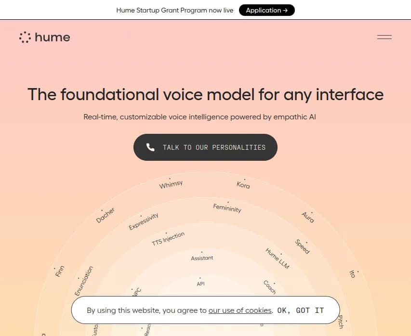Select the Dacher personality label

106,215
